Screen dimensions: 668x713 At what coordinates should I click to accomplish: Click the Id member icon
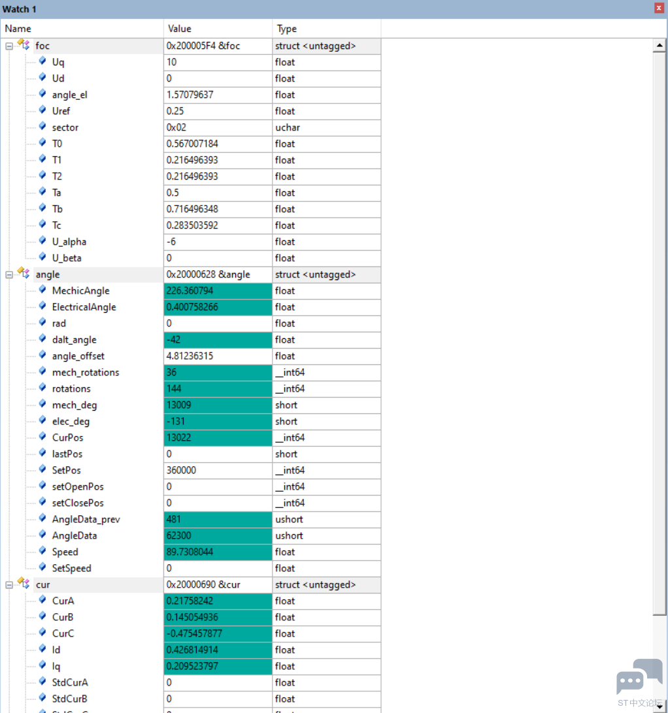tap(42, 649)
